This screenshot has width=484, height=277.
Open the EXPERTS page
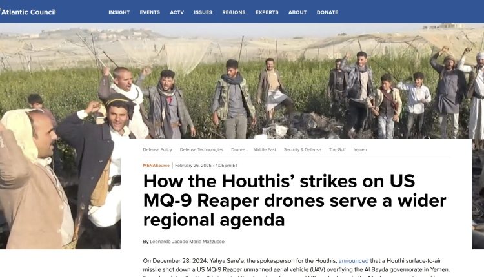(267, 12)
